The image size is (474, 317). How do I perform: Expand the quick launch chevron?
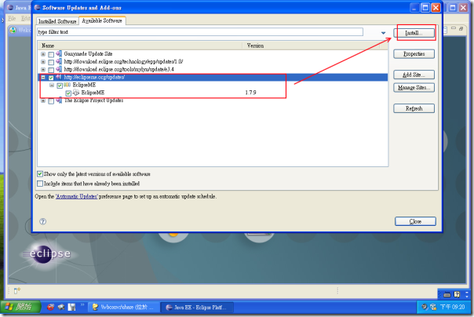[x=82, y=305]
